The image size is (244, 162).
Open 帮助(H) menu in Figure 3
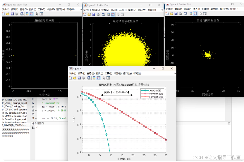[x=234, y=9]
